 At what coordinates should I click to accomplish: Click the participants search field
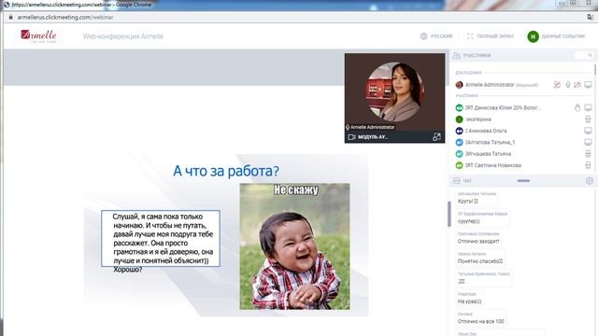point(583,56)
